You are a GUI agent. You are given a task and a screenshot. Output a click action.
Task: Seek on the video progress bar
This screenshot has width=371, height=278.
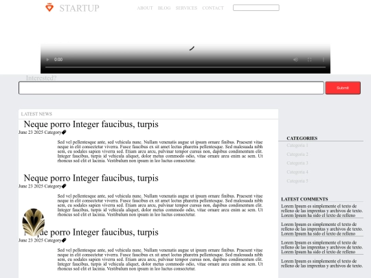coord(185,67)
